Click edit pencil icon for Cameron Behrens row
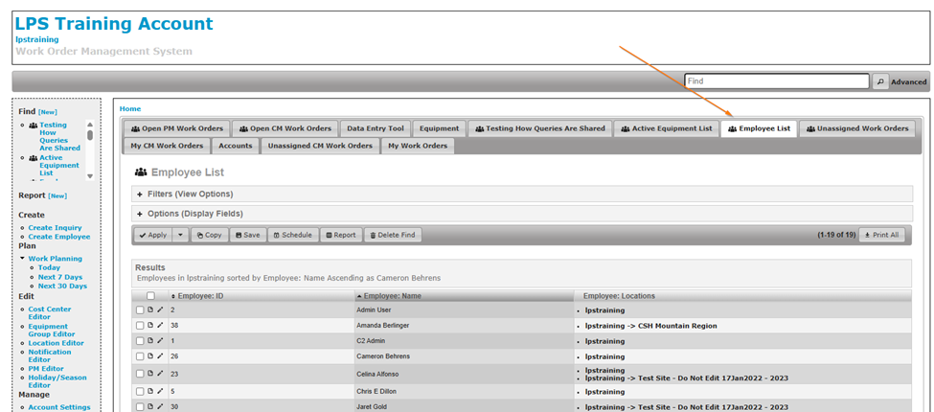Viewport: 934px width, 412px height. click(160, 357)
